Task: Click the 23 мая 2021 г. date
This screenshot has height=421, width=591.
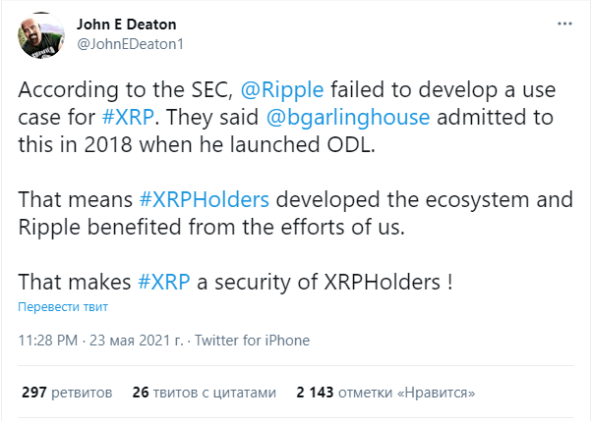Action: [x=136, y=341]
